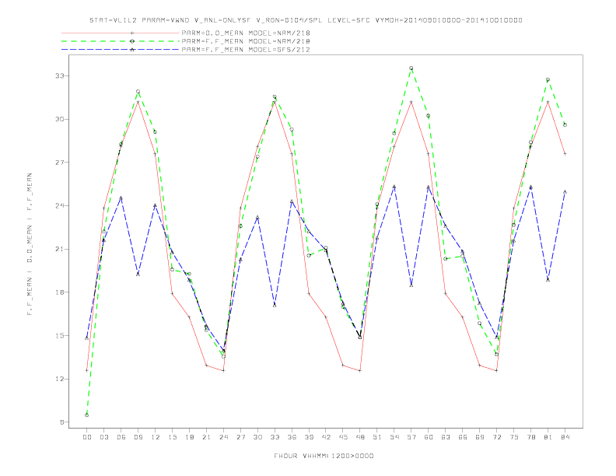Screen dimensions: 616x476
Task: Click blue triangle data point at hour 84
Action: (x=565, y=191)
